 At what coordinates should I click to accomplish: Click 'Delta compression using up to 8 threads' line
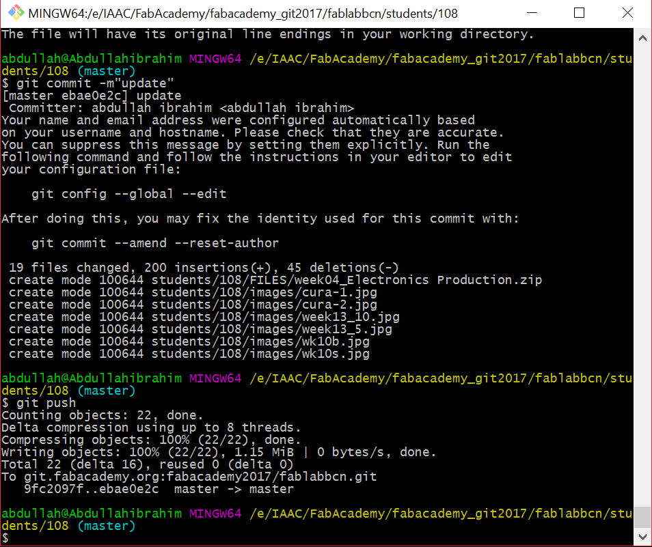[151, 427]
